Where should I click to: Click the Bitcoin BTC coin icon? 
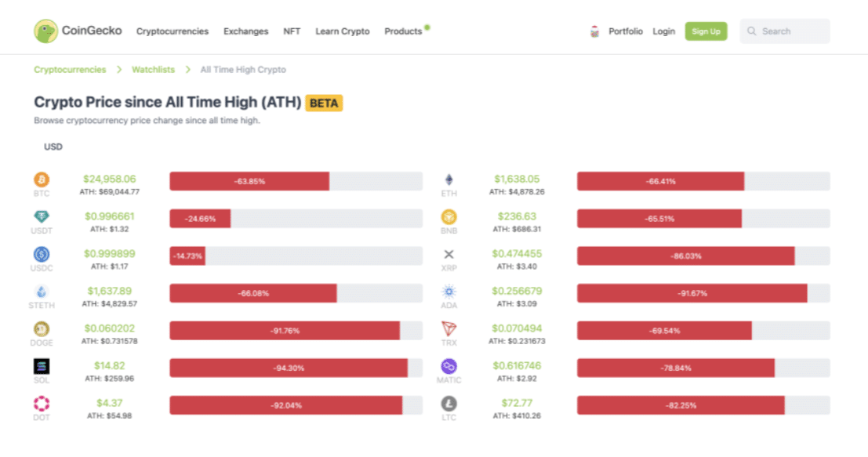coord(42,180)
